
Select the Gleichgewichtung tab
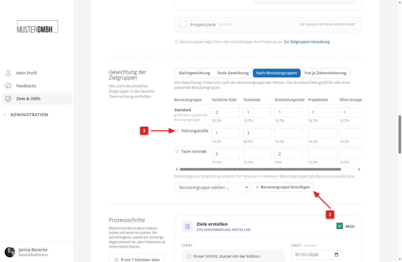(x=194, y=73)
